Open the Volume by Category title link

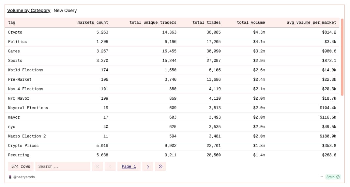point(29,10)
